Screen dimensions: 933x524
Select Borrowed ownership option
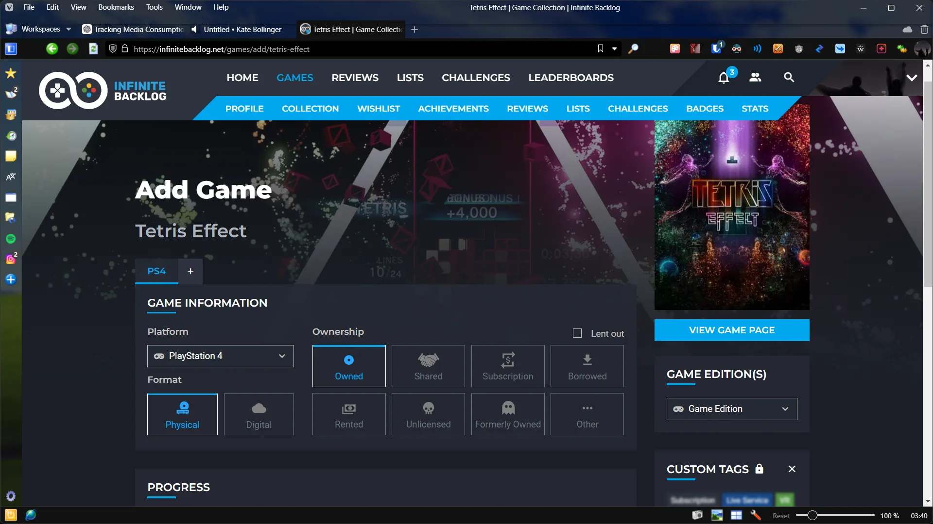click(587, 366)
